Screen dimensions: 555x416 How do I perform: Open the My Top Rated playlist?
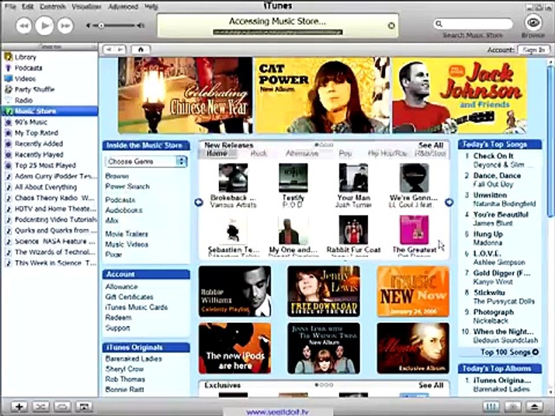(x=49, y=133)
